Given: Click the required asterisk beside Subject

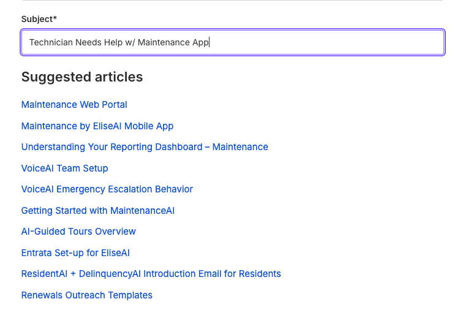Looking at the screenshot, I should point(55,18).
